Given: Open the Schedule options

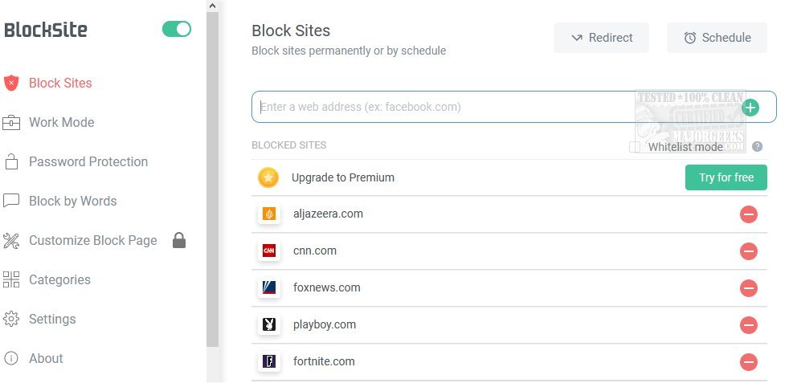Looking at the screenshot, I should click(x=717, y=38).
